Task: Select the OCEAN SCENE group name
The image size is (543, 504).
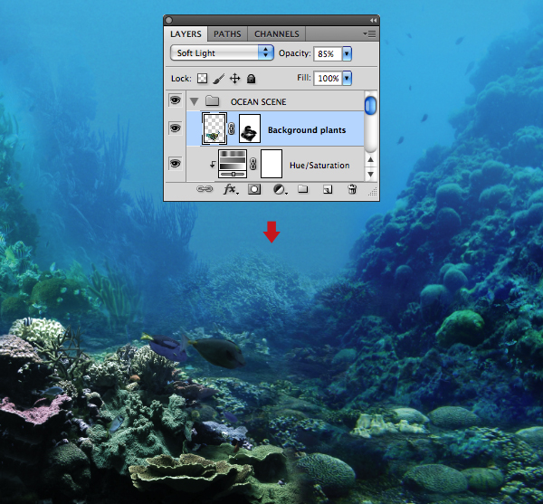Action: point(258,101)
